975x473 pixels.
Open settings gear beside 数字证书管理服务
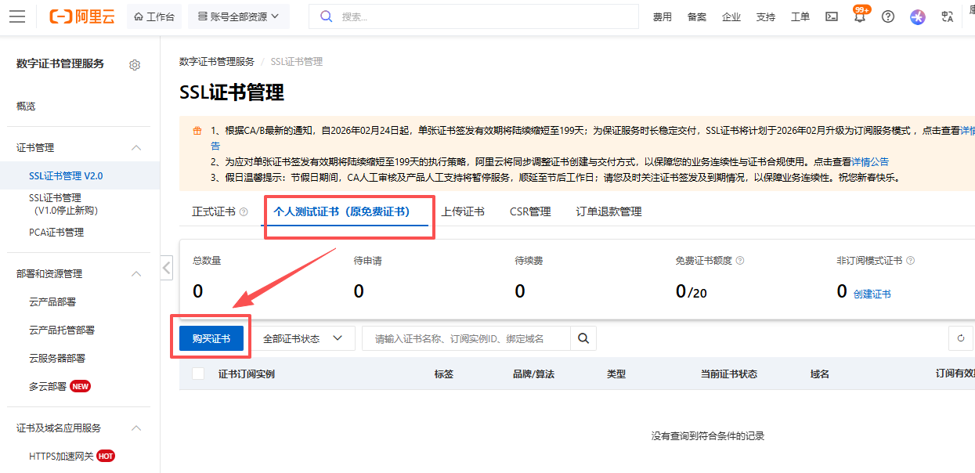(x=135, y=65)
